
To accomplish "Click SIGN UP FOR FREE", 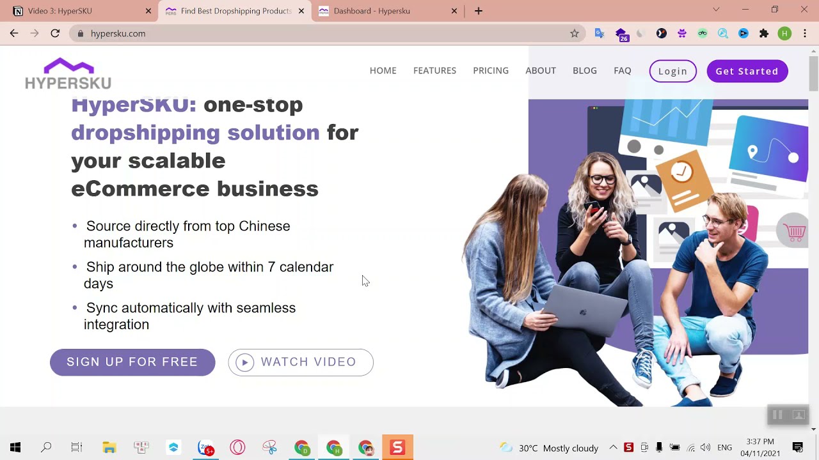I will coord(132,362).
